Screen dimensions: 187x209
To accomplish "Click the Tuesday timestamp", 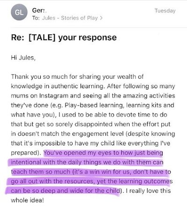I will click(x=165, y=11).
